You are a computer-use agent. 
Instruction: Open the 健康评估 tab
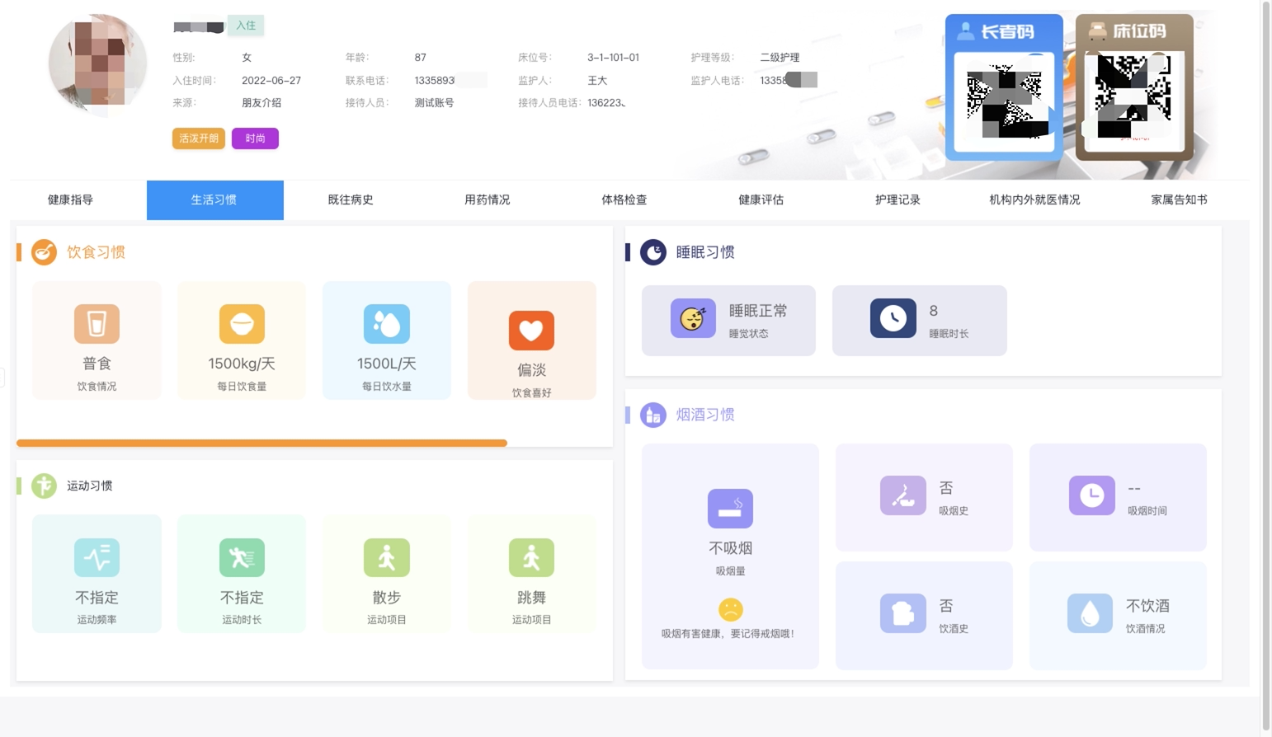coord(761,200)
